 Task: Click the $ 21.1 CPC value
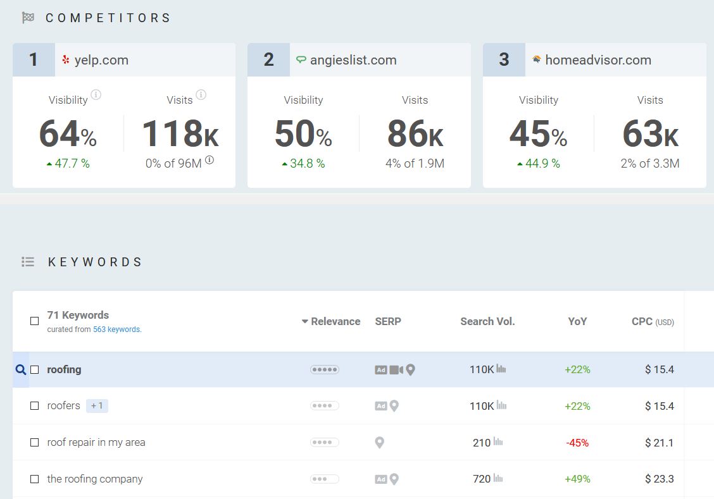coord(659,443)
